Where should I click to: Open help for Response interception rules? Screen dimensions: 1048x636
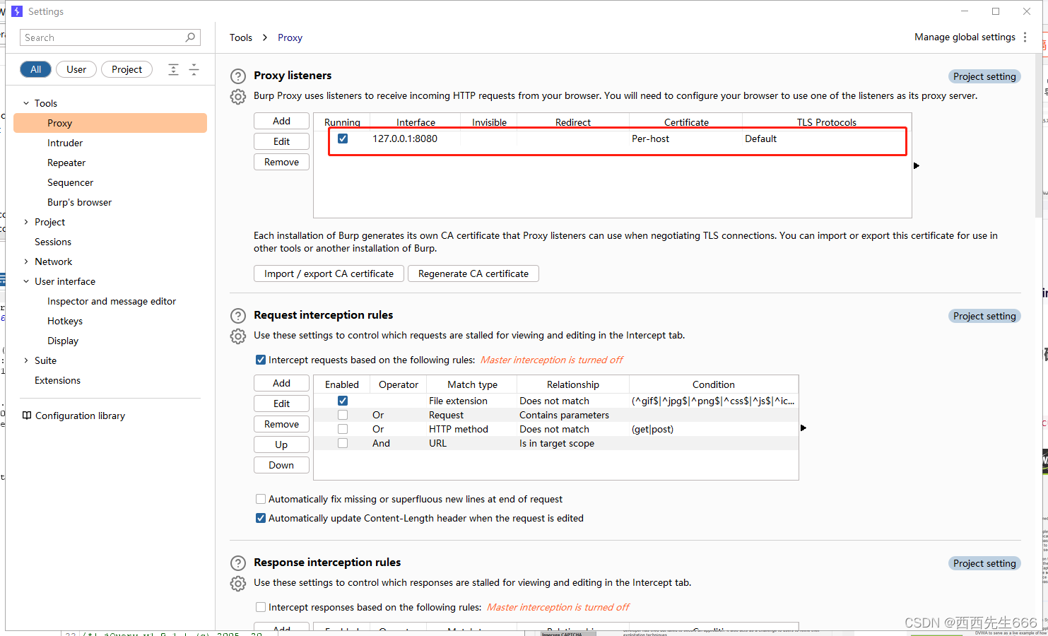[x=238, y=563]
